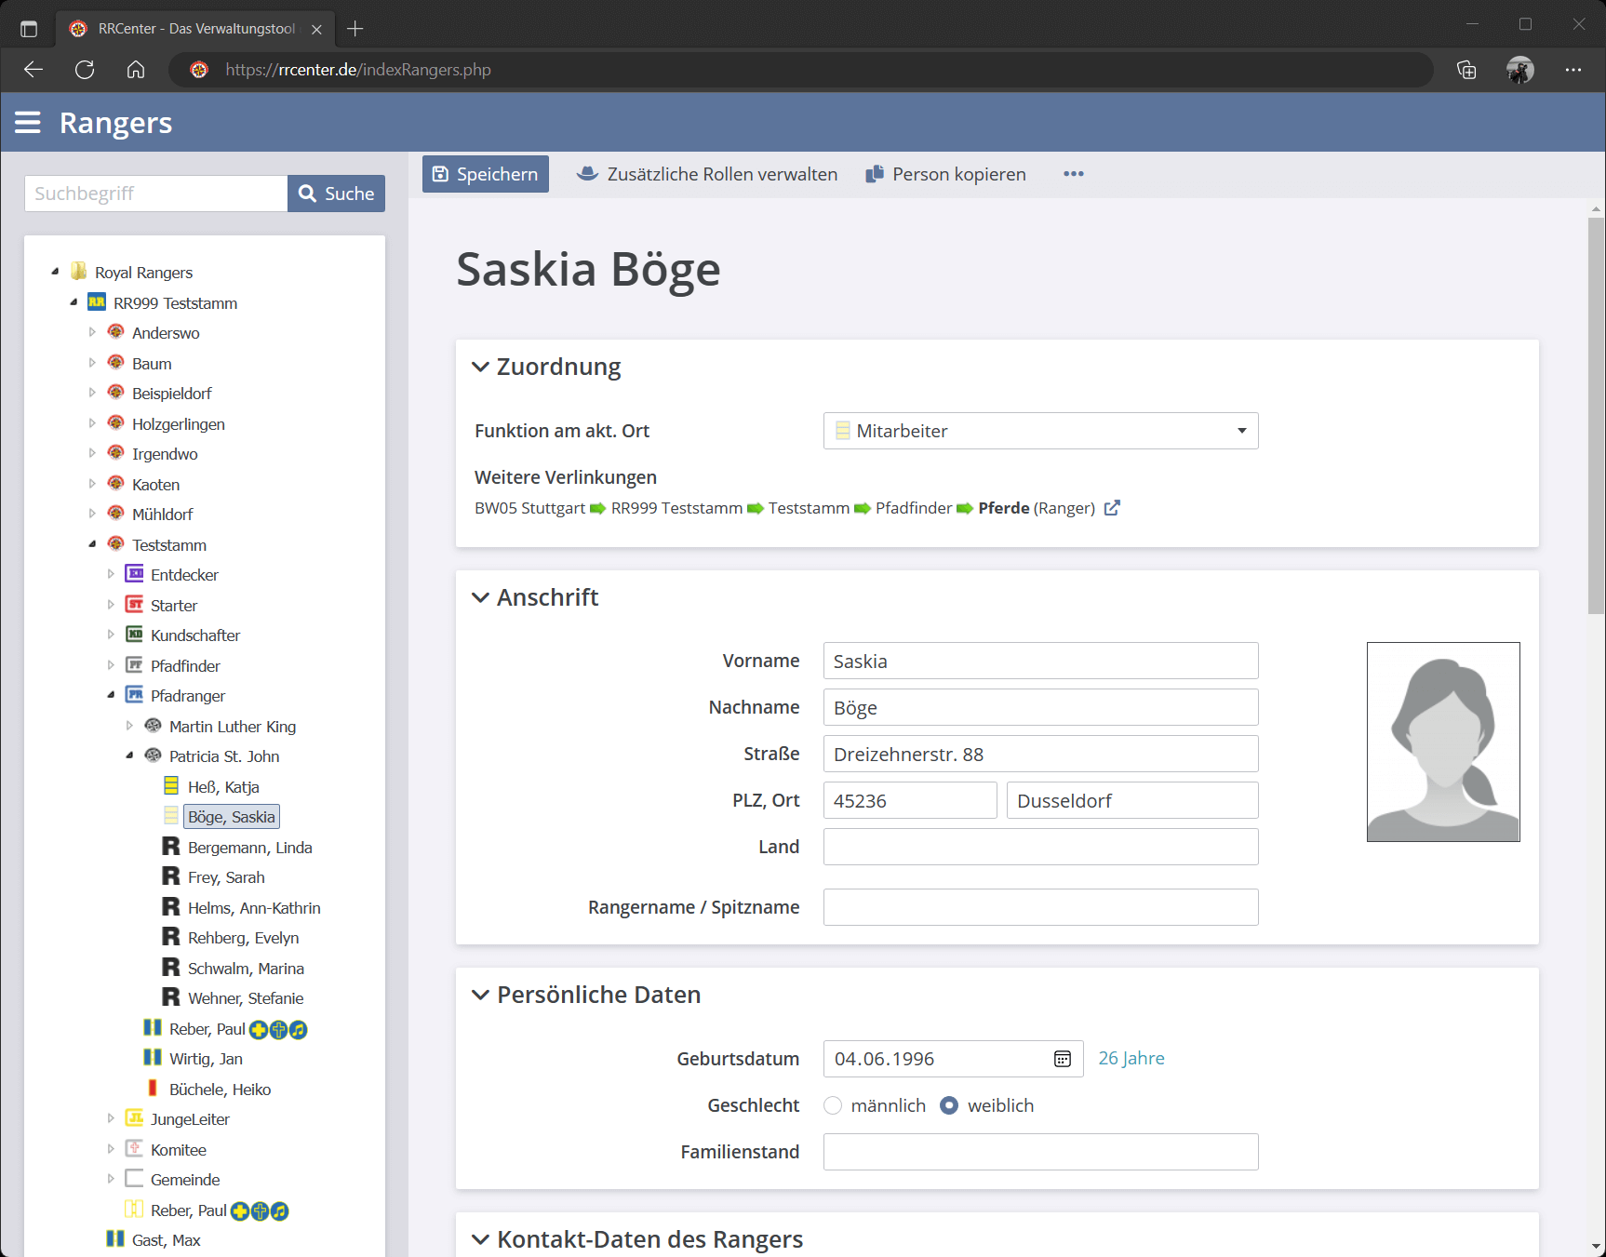Open the hamburger navigation menu
The width and height of the screenshot is (1606, 1257).
point(28,123)
